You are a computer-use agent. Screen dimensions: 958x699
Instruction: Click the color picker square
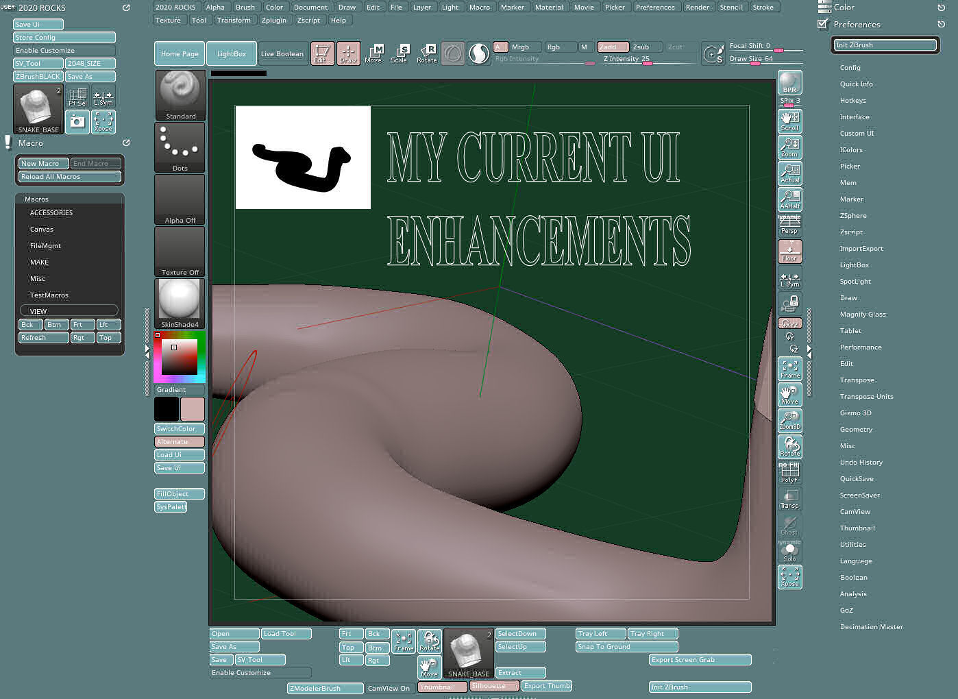pyautogui.click(x=180, y=357)
